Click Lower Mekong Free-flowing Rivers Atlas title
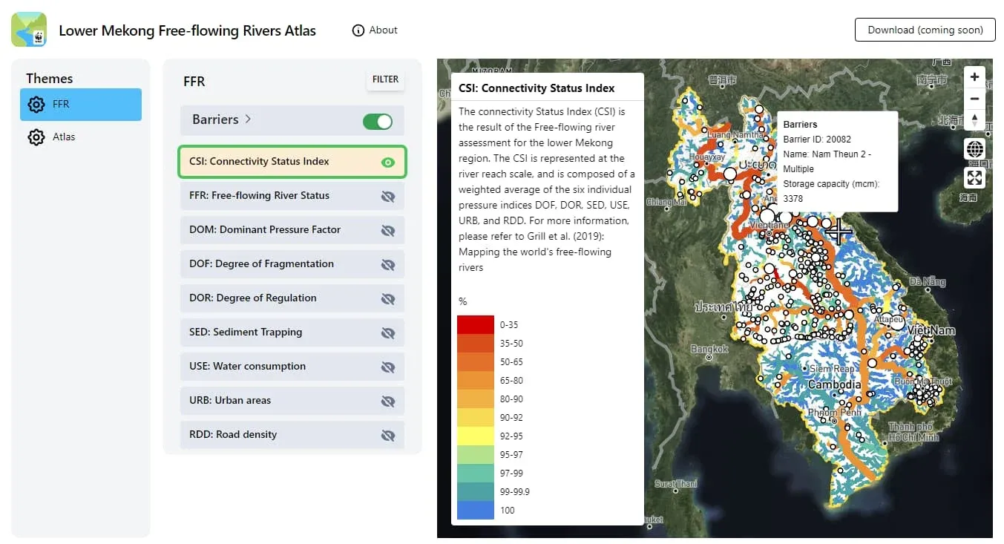Screen dimensions: 1004x544 click(x=187, y=30)
